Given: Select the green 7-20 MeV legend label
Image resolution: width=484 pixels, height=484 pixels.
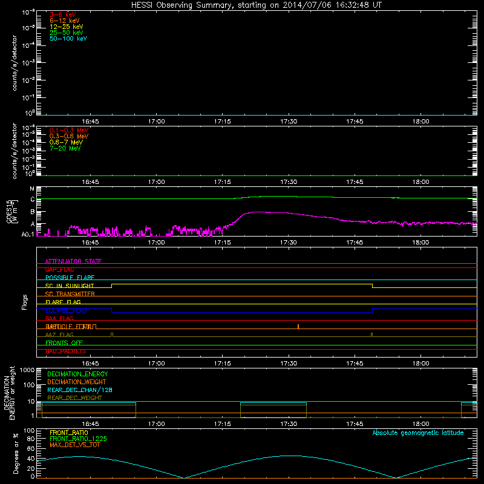Looking at the screenshot, I should pos(65,148).
